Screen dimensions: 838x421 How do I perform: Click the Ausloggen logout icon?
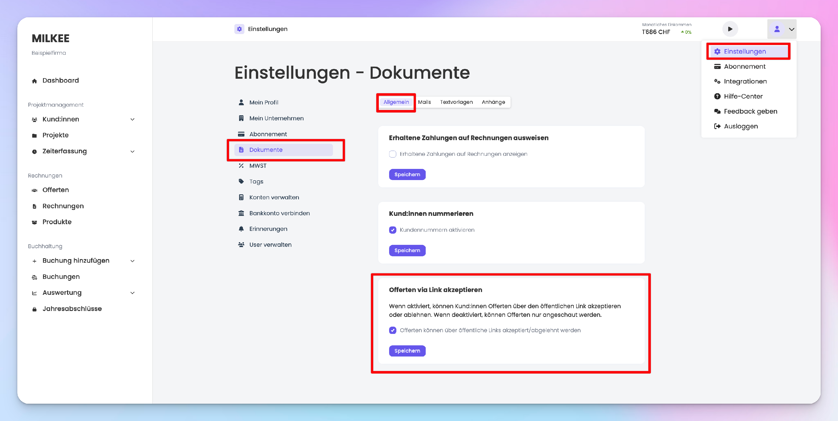click(717, 126)
